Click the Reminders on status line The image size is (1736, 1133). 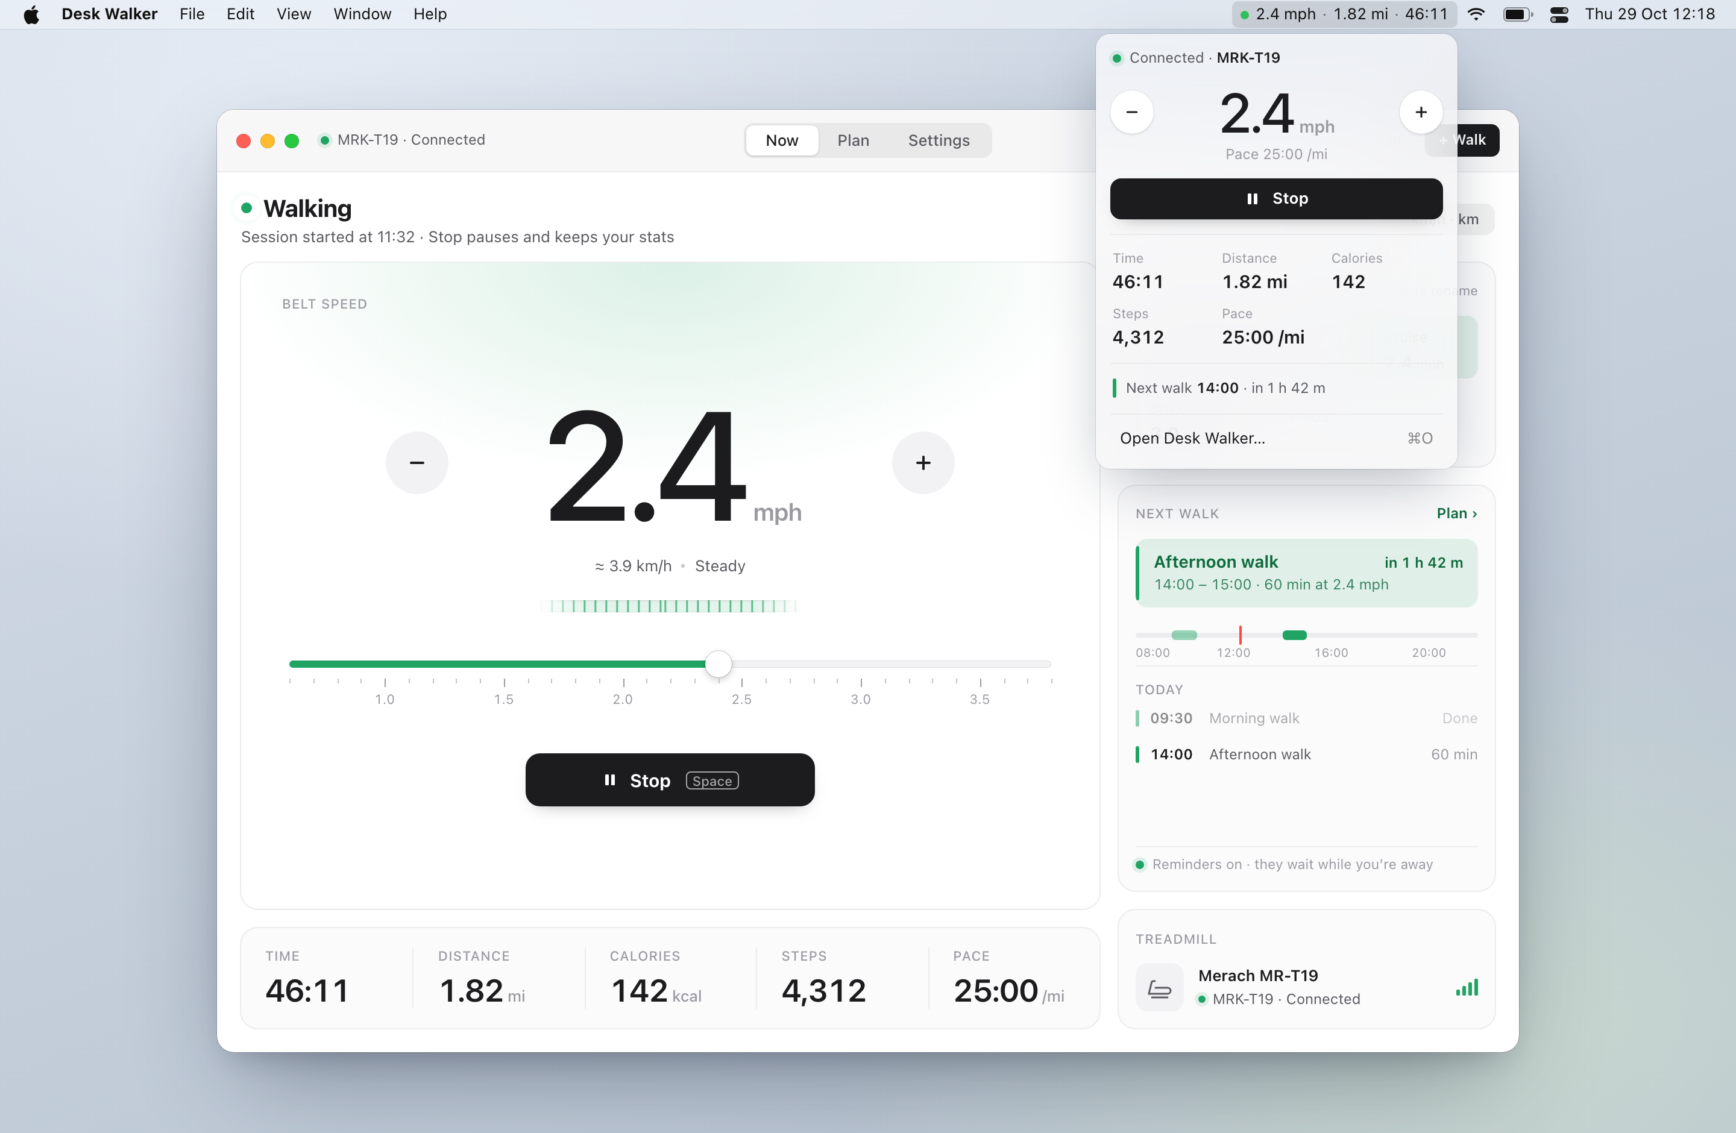click(x=1284, y=864)
